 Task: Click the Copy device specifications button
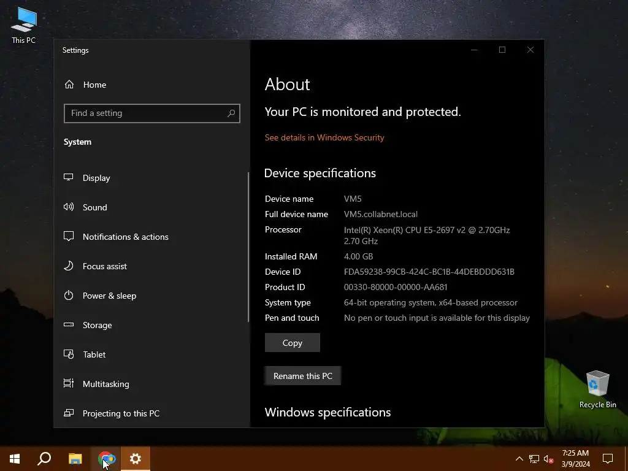293,343
